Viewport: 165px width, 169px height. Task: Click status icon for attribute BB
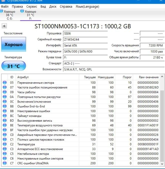5,111
